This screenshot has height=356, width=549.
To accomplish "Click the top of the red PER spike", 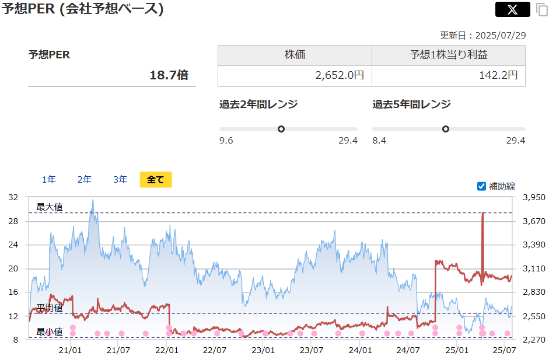I will tap(483, 214).
